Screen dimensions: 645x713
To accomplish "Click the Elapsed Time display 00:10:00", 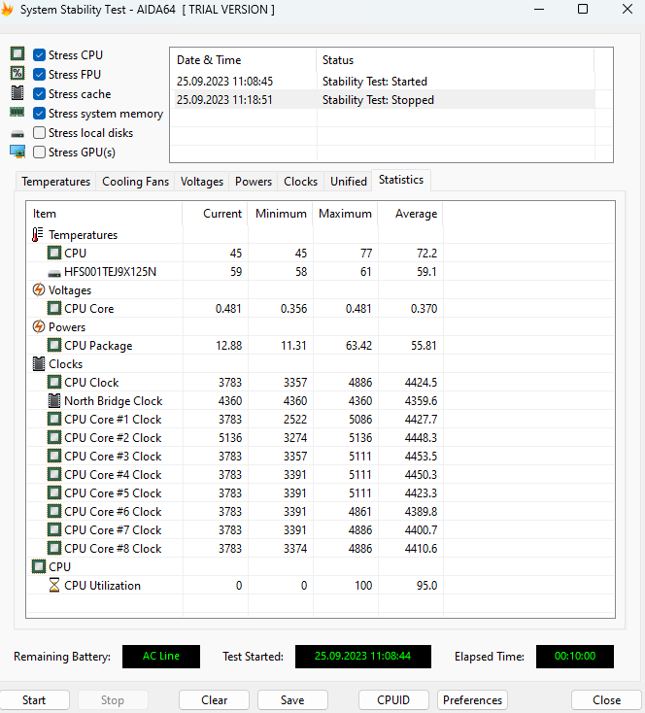I will (x=575, y=656).
